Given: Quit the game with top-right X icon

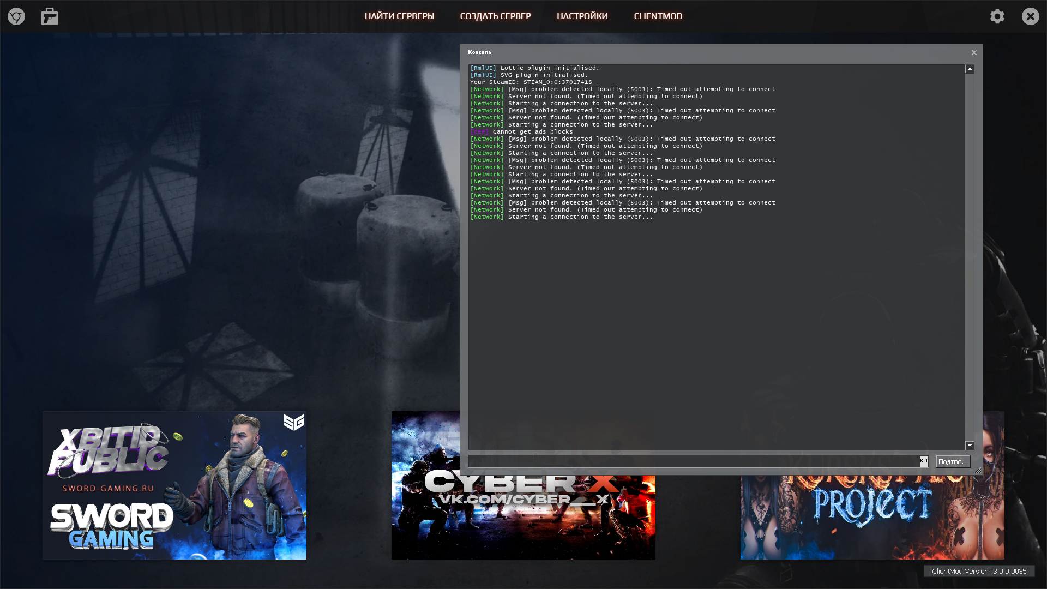Looking at the screenshot, I should (x=1030, y=16).
